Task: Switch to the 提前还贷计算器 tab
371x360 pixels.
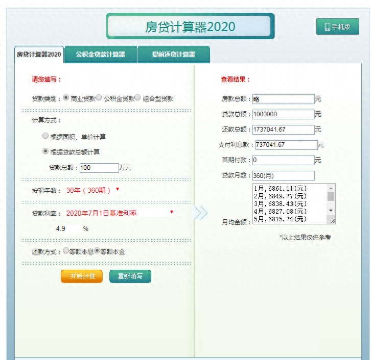Action: click(173, 55)
